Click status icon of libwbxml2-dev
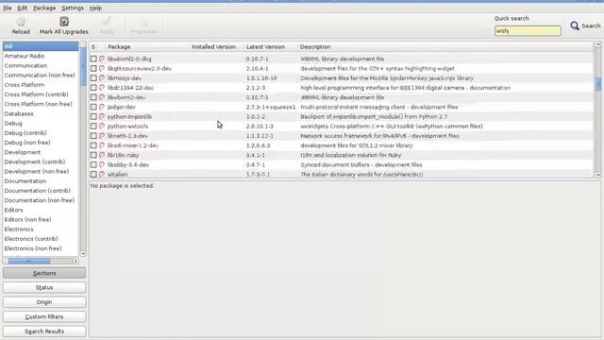Viewport: 604px width, 340px height. [x=102, y=97]
